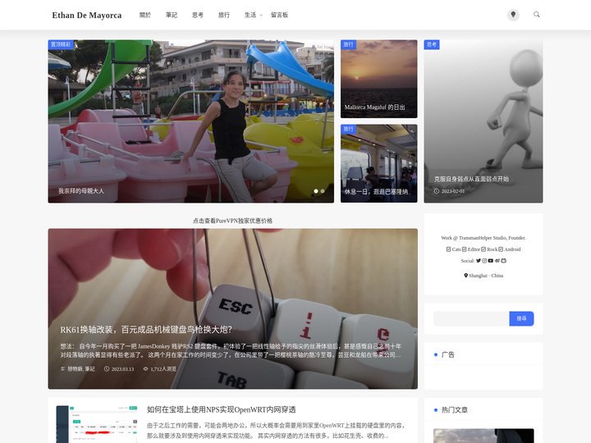Open the 我崇拜的母親大人 slide caption
591x443 pixels.
click(81, 191)
